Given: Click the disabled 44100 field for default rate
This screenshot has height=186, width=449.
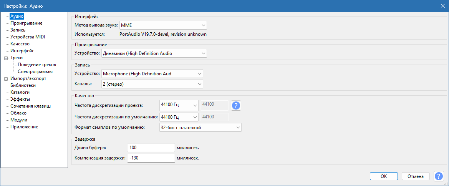Looking at the screenshot, I should pos(214,117).
